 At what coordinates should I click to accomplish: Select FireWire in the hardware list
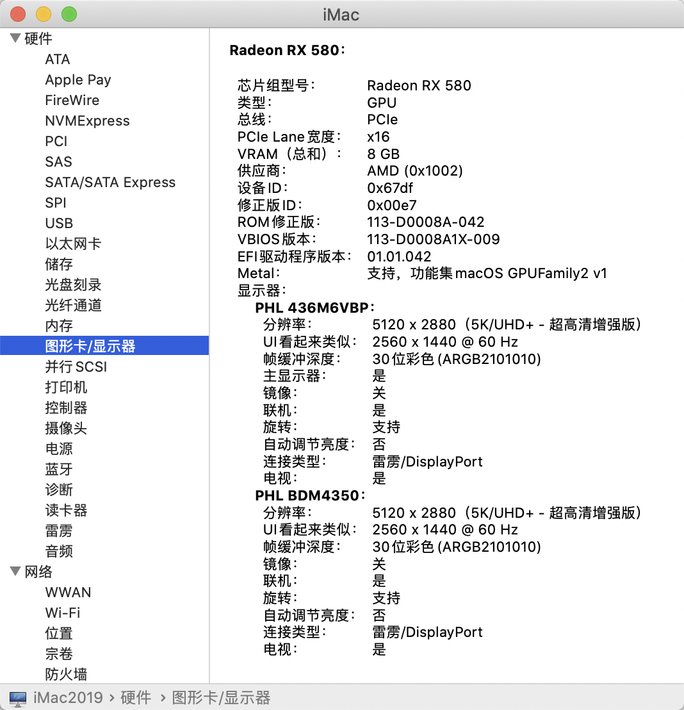pyautogui.click(x=72, y=100)
